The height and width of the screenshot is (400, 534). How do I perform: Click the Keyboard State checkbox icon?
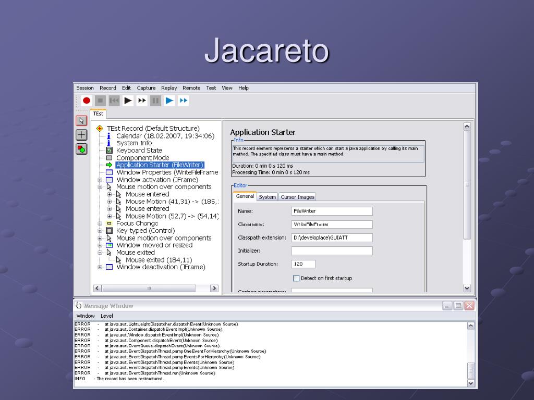109,151
